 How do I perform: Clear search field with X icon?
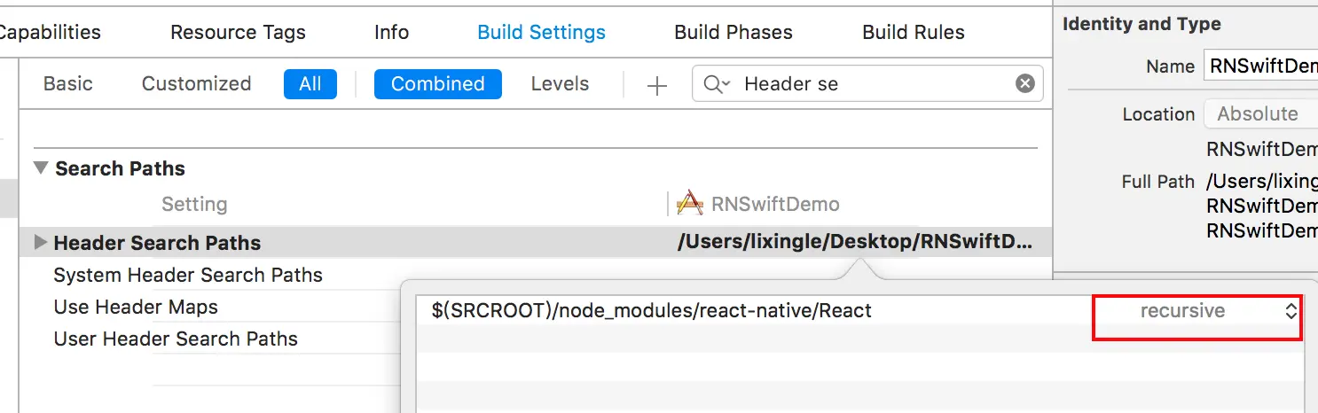tap(1024, 83)
